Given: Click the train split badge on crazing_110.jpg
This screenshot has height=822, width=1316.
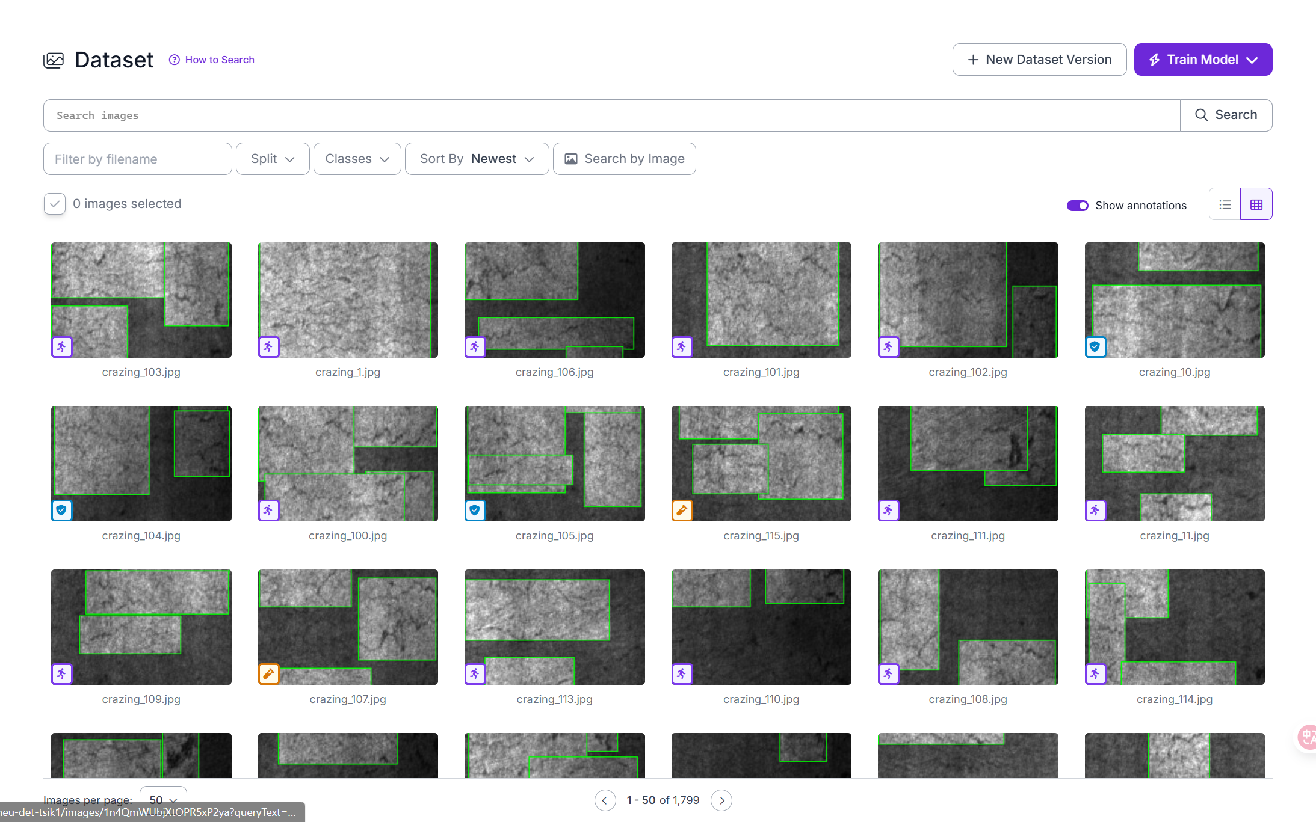Looking at the screenshot, I should click(682, 674).
